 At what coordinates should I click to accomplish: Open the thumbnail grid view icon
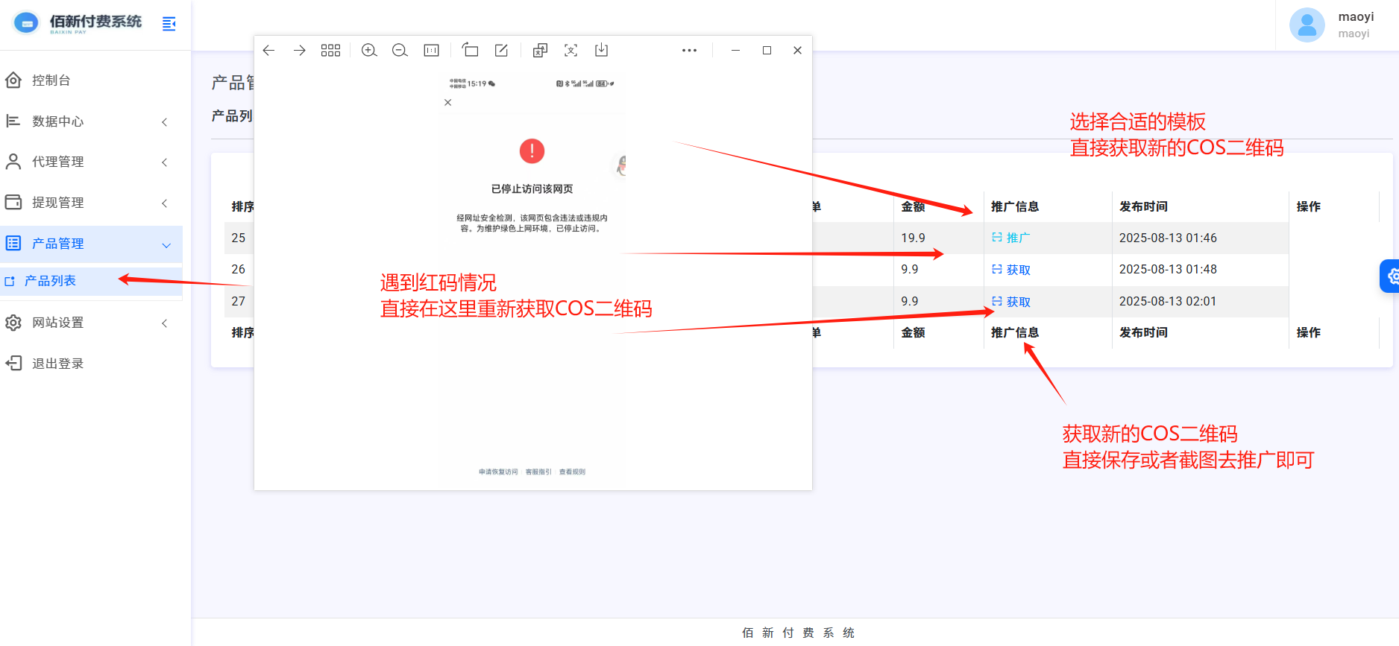330,51
